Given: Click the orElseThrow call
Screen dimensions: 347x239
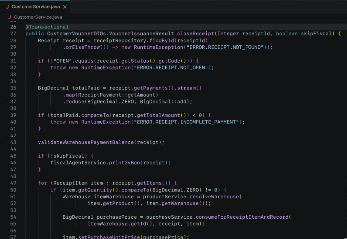Looking at the screenshot, I should 83,47.
